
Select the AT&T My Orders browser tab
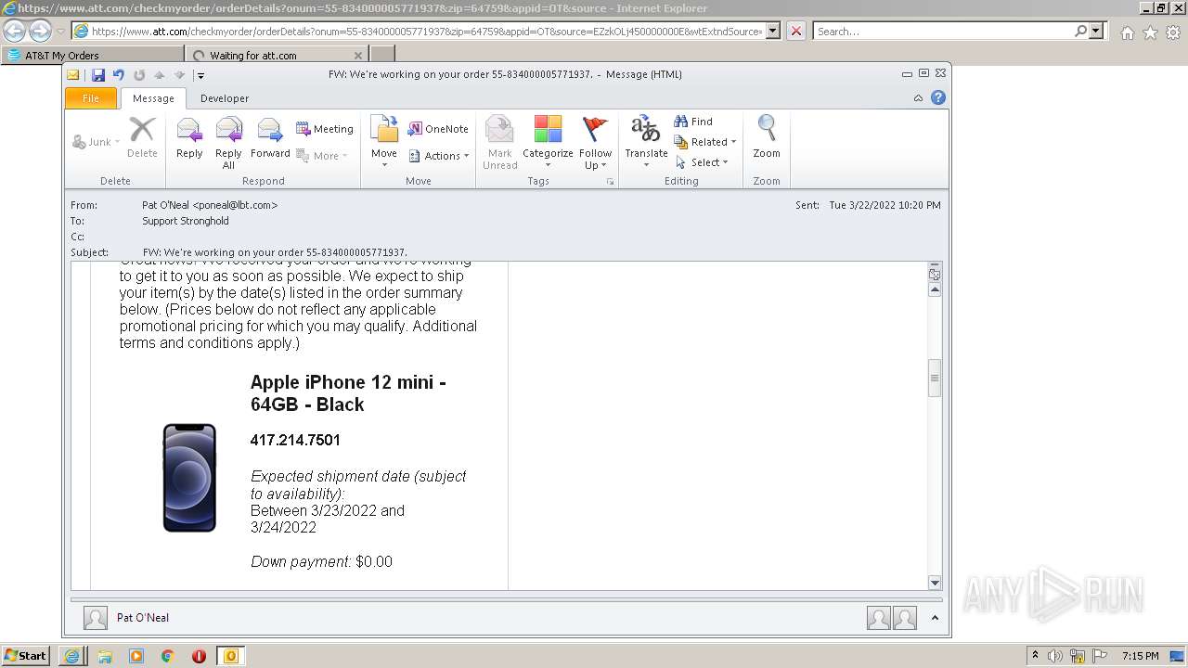[x=93, y=55]
